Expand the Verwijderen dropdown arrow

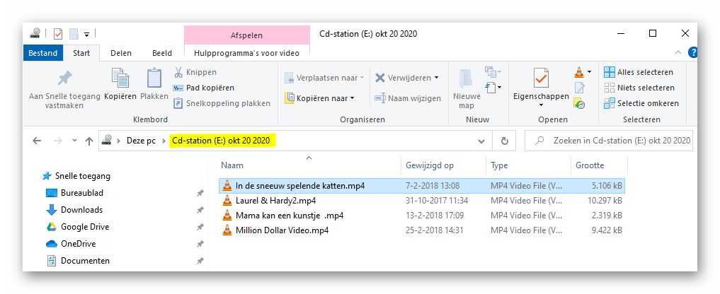point(436,78)
